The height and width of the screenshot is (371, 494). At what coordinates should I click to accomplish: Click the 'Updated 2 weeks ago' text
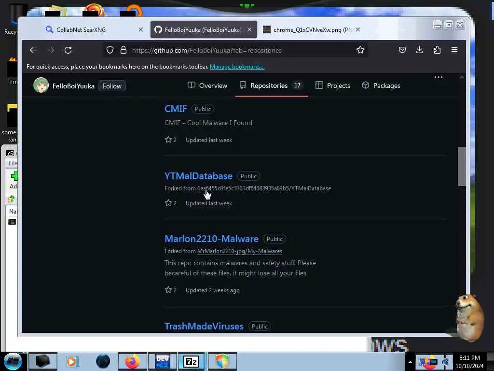(213, 290)
